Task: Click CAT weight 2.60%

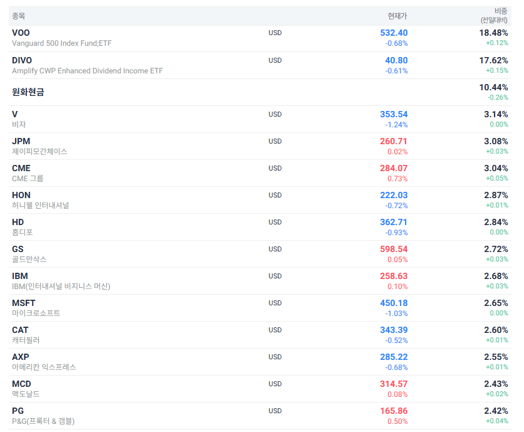Action: pyautogui.click(x=496, y=330)
